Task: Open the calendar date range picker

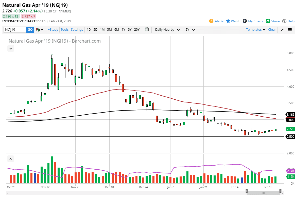Action: click(147, 29)
